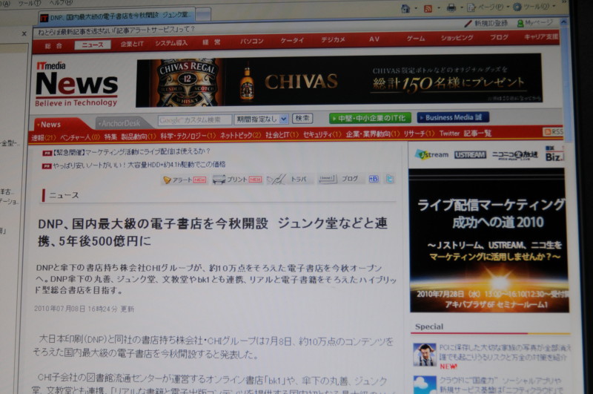593x394 pixels.
Task: Close the left sidebar panel with X
Action: pyautogui.click(x=24, y=33)
